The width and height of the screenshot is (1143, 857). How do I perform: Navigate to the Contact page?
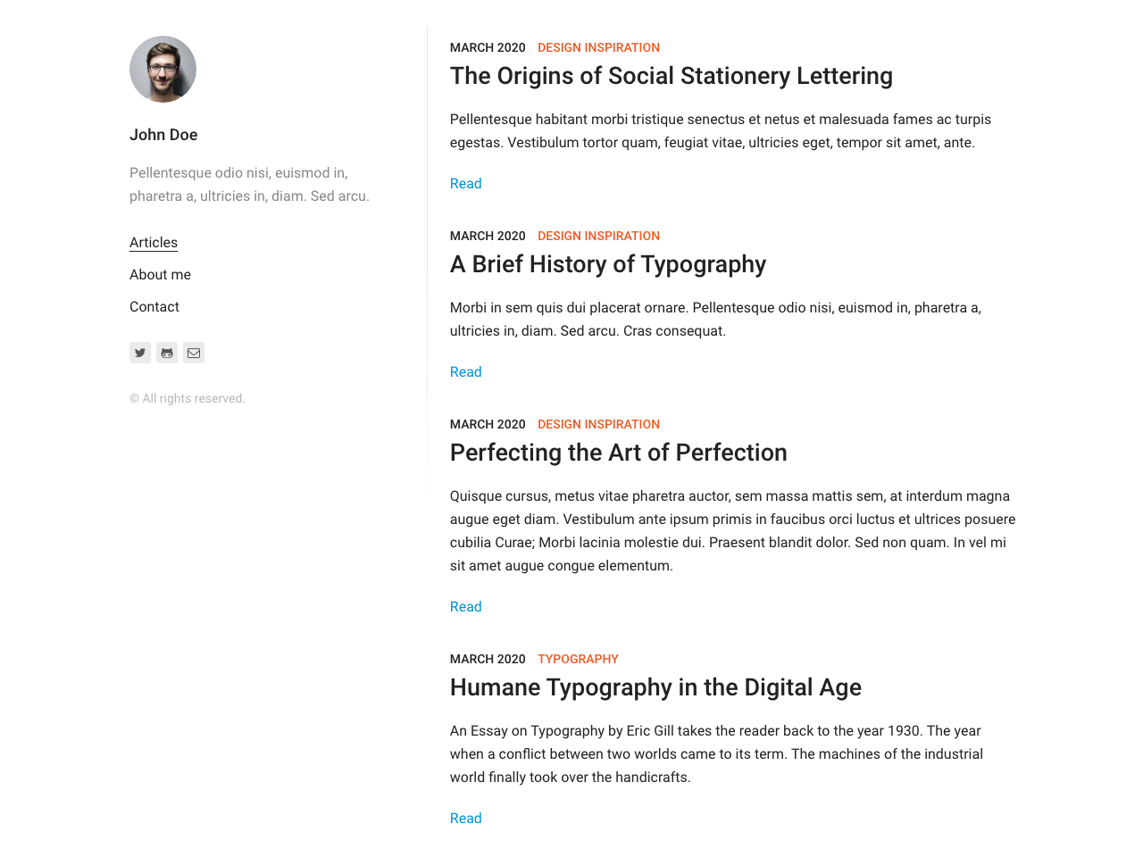pyautogui.click(x=154, y=307)
